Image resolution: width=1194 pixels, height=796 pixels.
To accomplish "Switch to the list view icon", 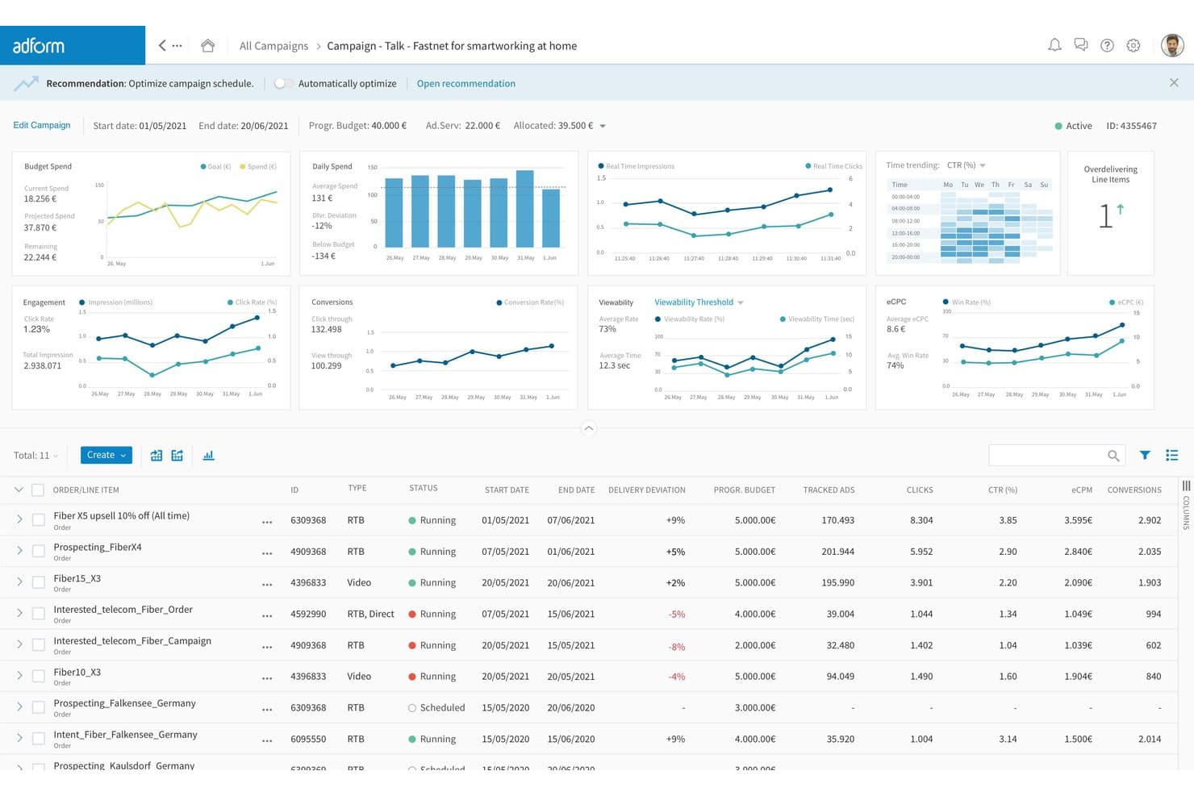I will tap(1172, 456).
